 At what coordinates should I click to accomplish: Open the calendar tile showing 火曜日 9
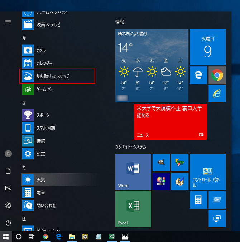click(208, 47)
